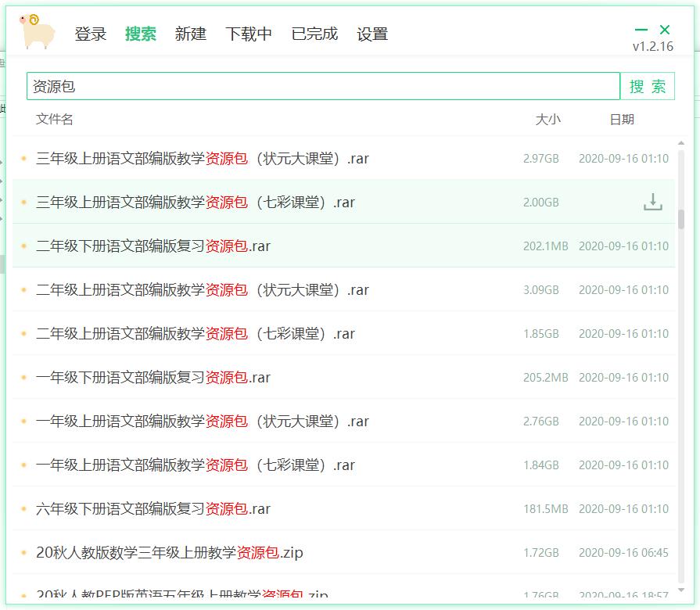Click the minimize icon
Viewport: 700px width, 610px height.
[640, 28]
